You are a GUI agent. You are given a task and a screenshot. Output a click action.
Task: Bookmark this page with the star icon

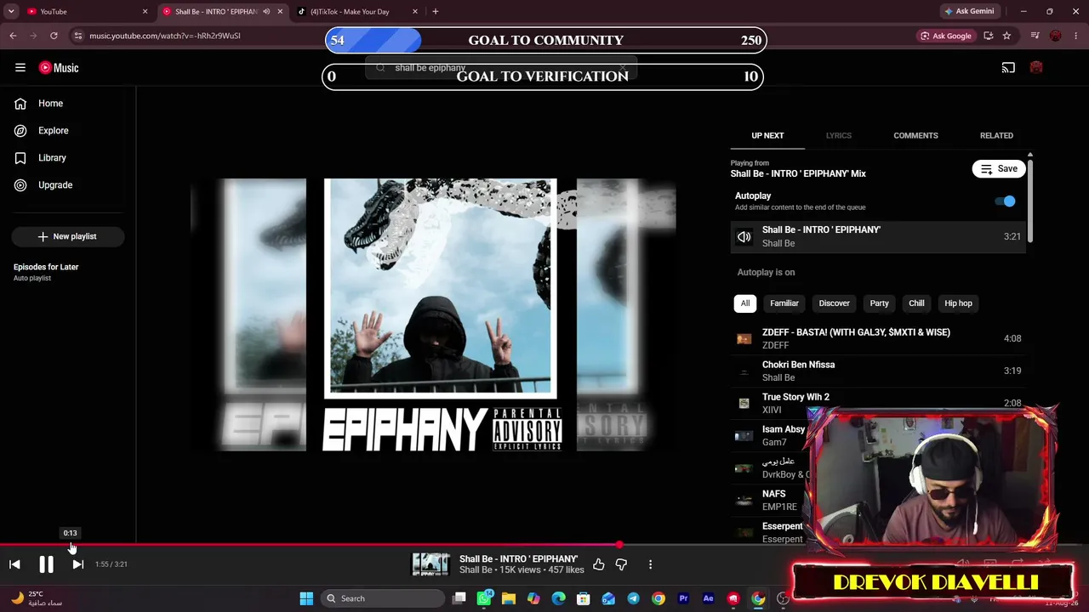click(x=1006, y=36)
